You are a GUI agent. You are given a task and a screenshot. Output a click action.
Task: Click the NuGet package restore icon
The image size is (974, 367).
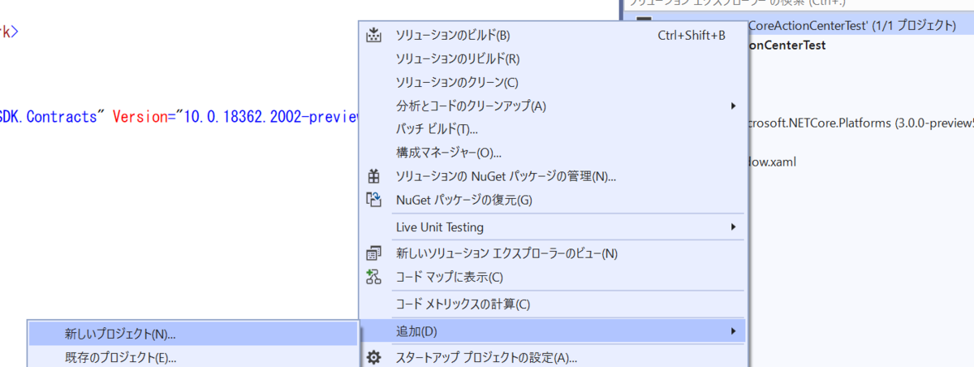373,199
